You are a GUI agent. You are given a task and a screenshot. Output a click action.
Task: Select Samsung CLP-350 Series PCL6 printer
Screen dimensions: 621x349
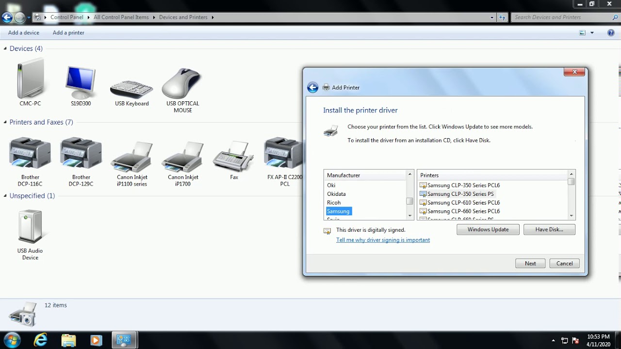459,185
